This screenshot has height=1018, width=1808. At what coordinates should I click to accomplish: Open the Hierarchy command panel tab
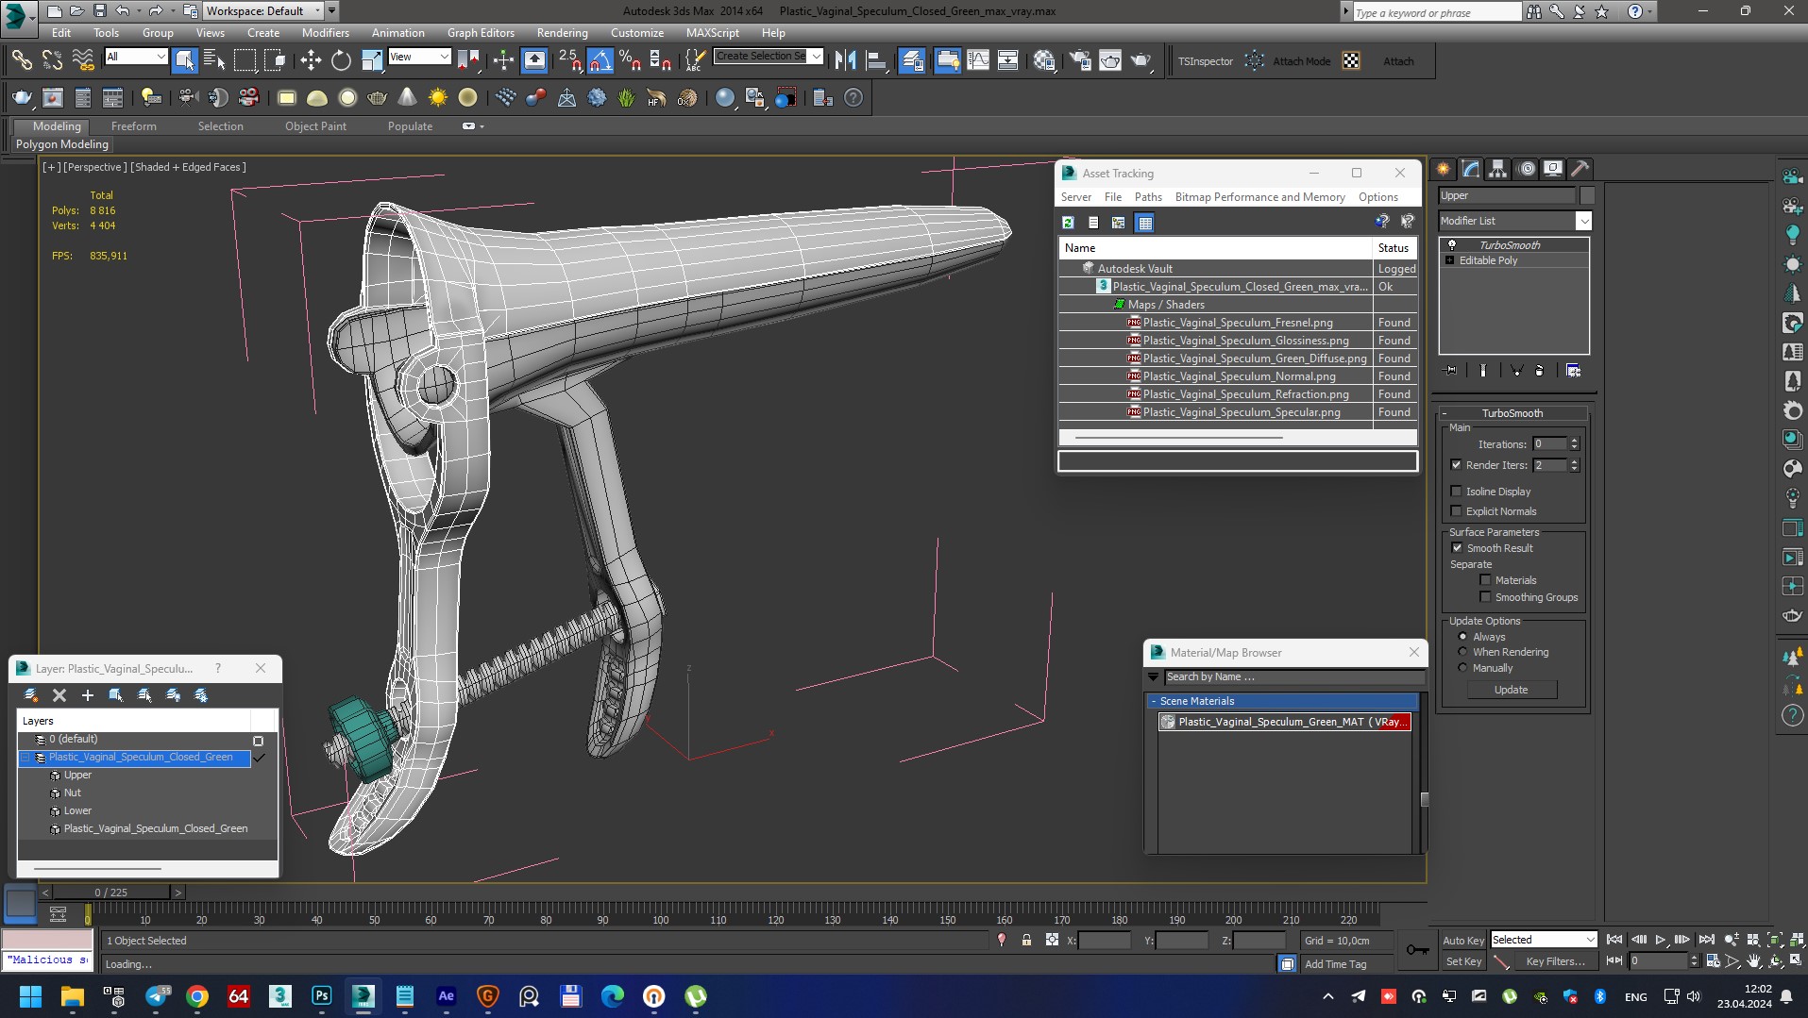coord(1498,169)
